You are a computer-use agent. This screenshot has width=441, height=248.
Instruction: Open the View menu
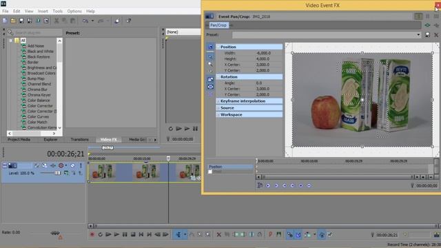(29, 11)
